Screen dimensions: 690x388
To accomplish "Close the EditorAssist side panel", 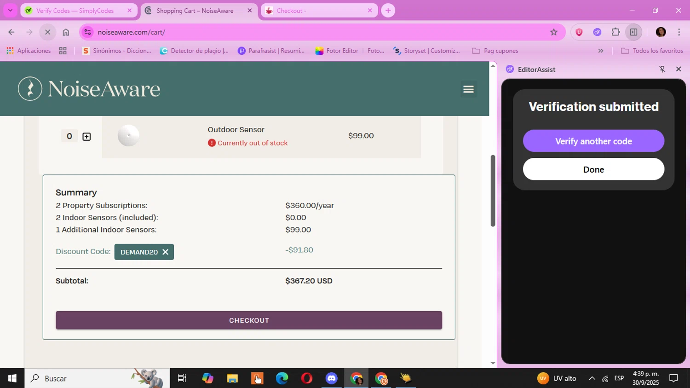I will 678,69.
